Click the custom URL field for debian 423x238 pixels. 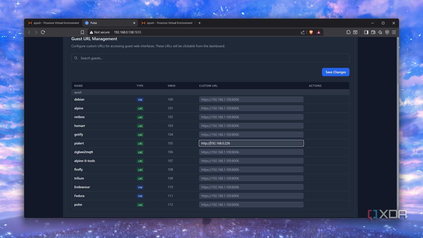point(251,100)
